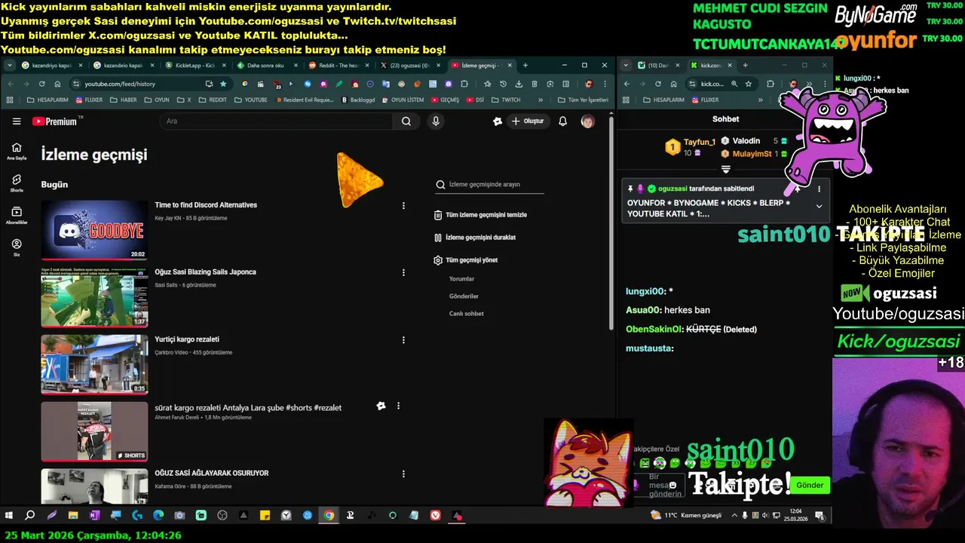
Task: Send chat message with Gönder button
Action: coord(810,485)
